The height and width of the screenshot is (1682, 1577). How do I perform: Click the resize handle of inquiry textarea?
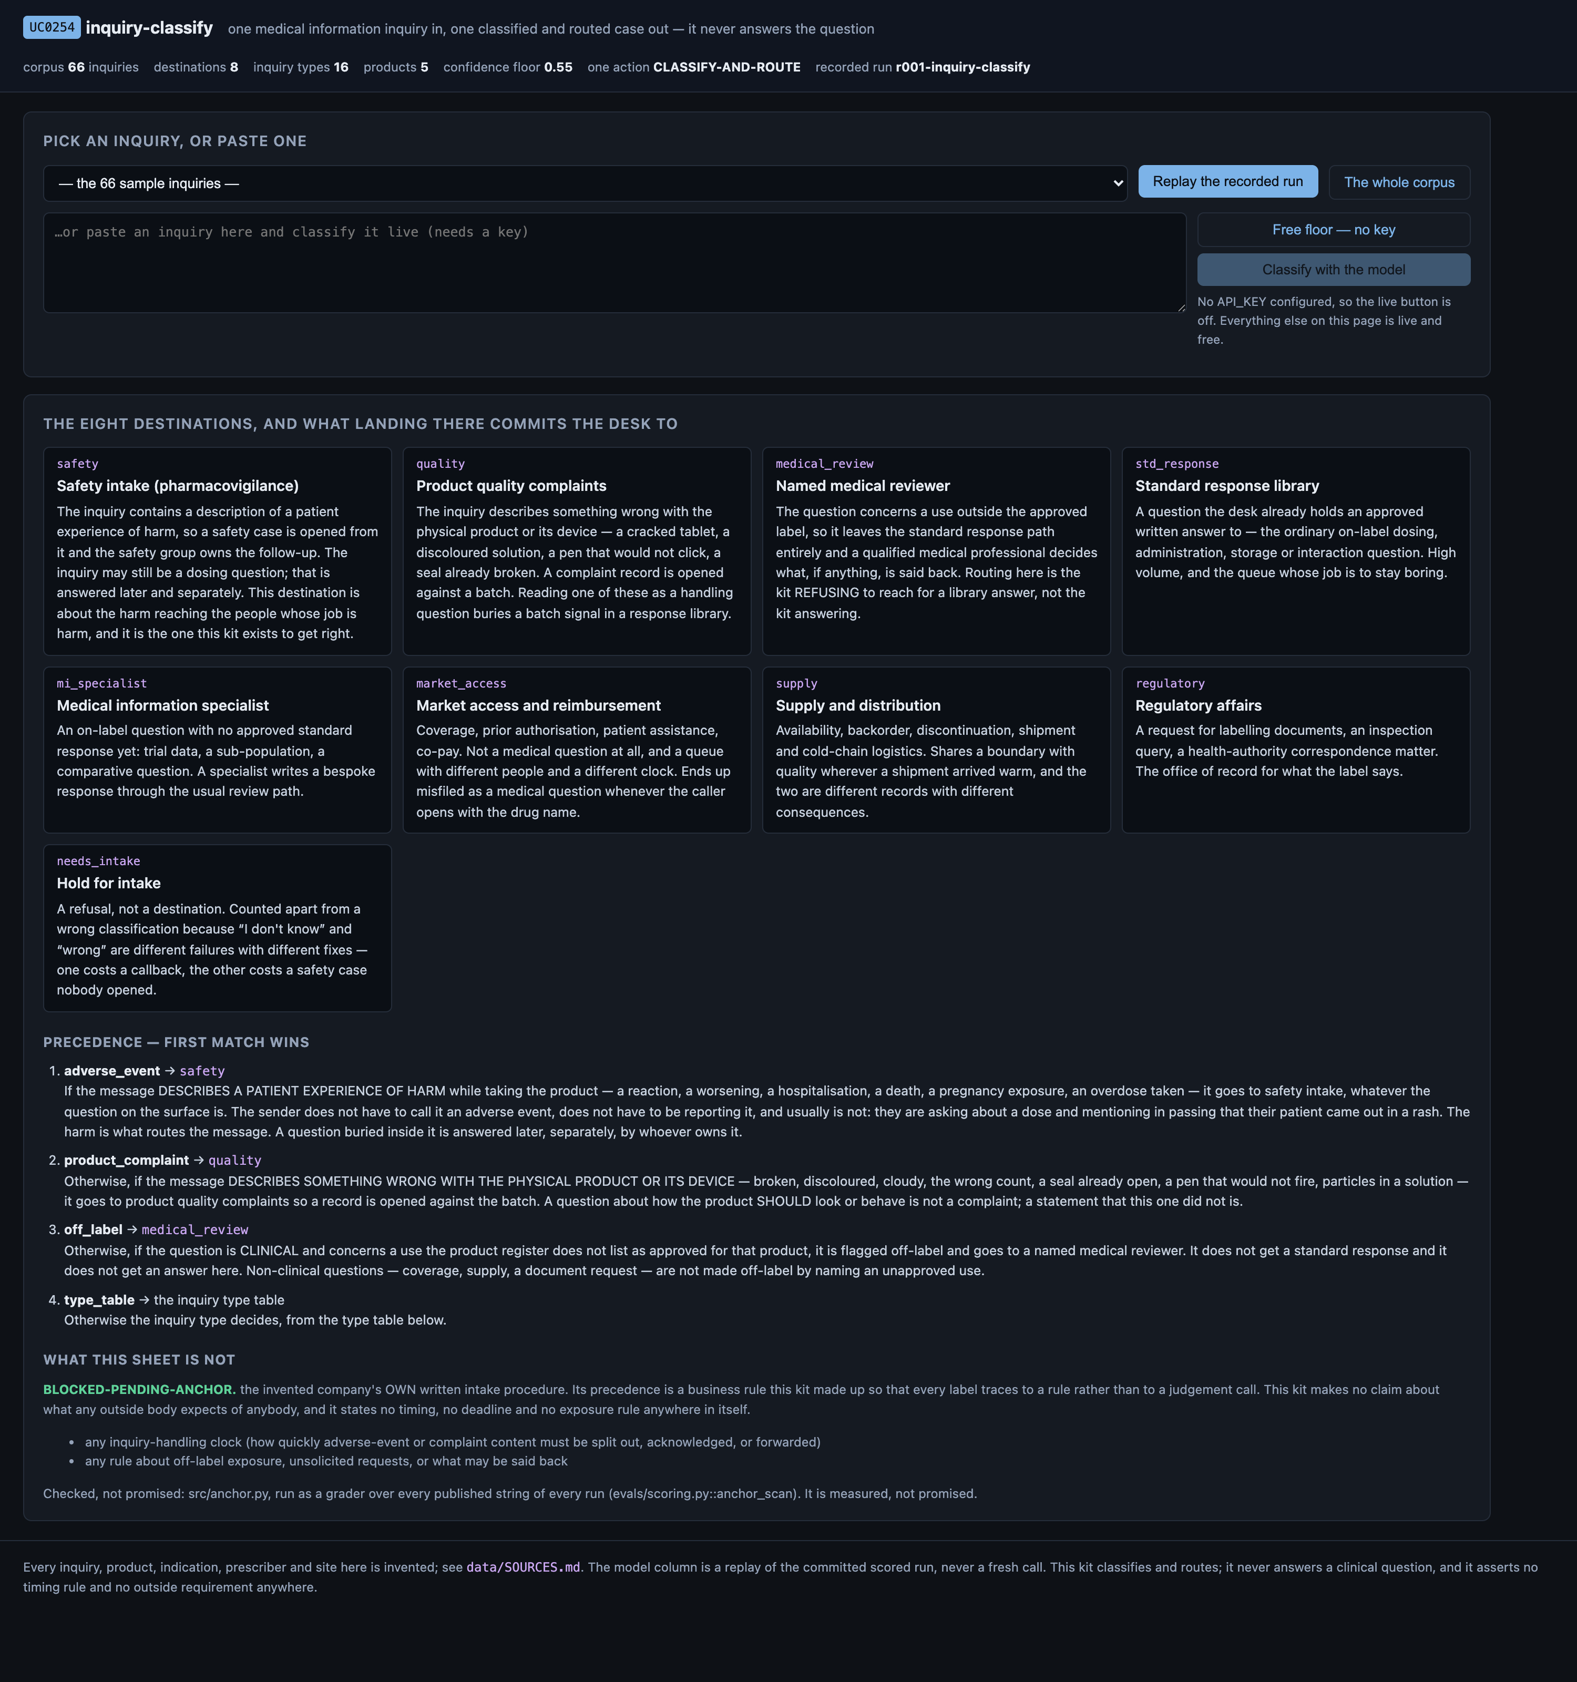tap(1180, 307)
